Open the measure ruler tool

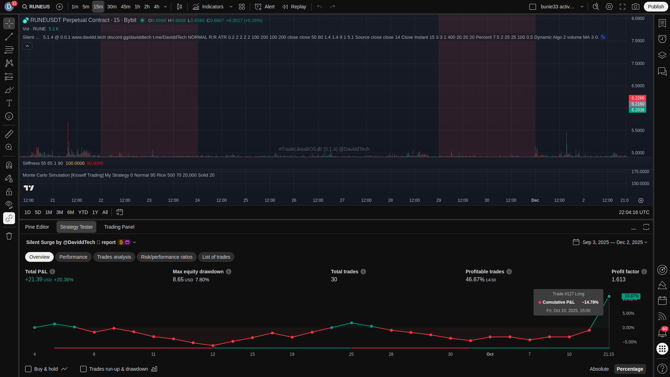tap(9, 134)
